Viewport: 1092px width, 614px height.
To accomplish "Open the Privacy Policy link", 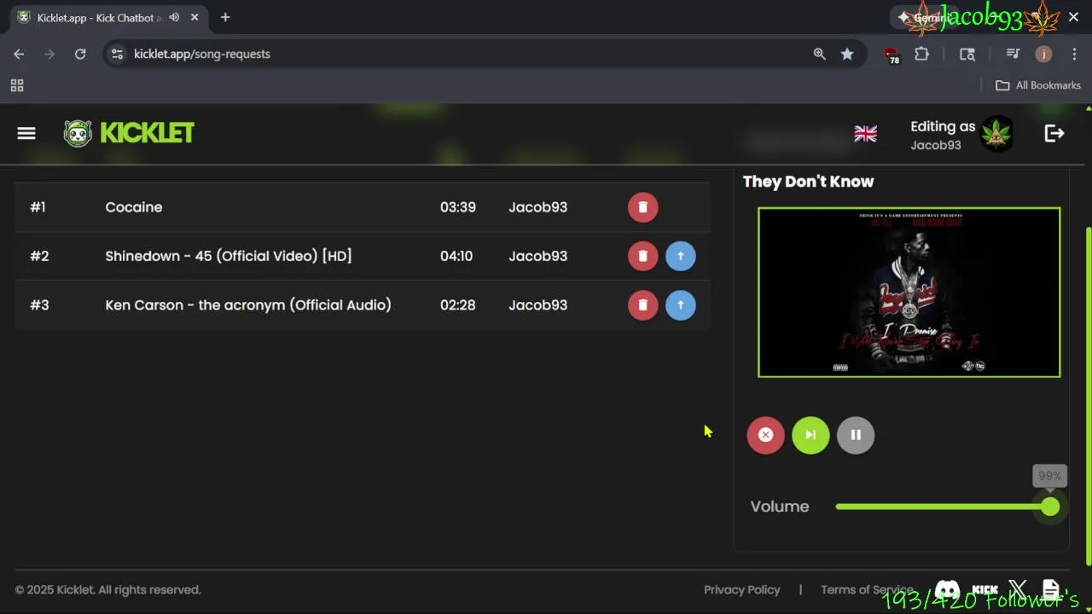I will click(742, 589).
